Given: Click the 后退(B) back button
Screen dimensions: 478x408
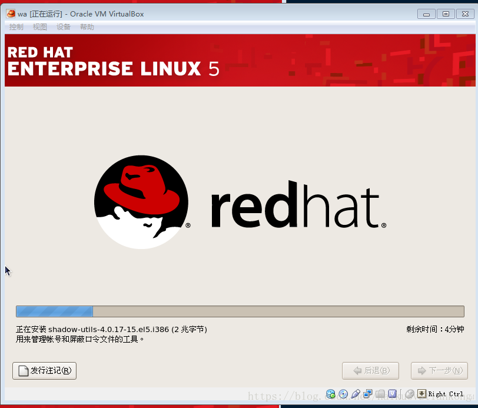Looking at the screenshot, I should tap(370, 371).
